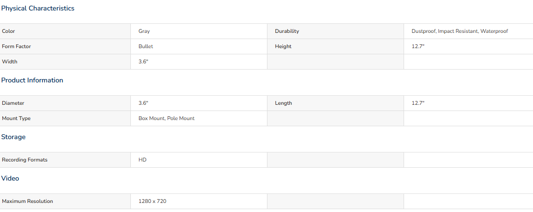Click the Maximum Resolution label
This screenshot has height=212, width=533.
point(28,201)
